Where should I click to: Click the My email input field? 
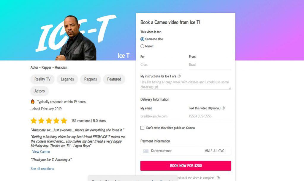(161, 116)
